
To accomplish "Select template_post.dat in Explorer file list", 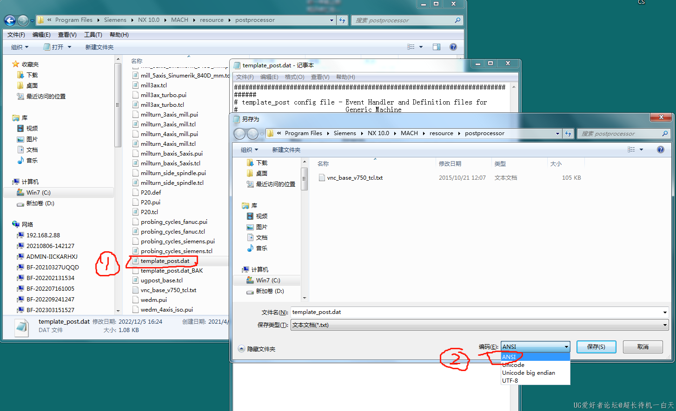I will pyautogui.click(x=165, y=261).
